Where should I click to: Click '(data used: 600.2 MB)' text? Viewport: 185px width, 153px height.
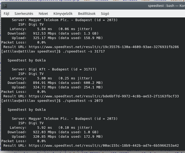point(81,83)
